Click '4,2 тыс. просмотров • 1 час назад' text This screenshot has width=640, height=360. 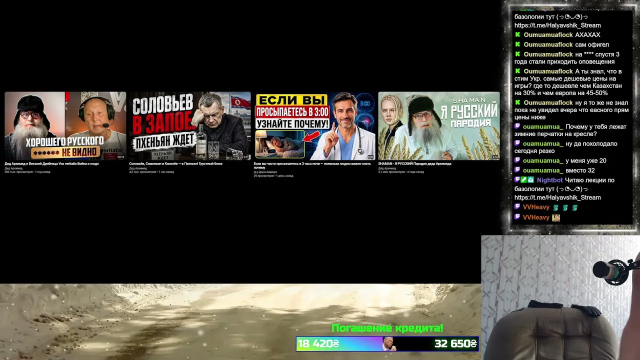(x=151, y=172)
